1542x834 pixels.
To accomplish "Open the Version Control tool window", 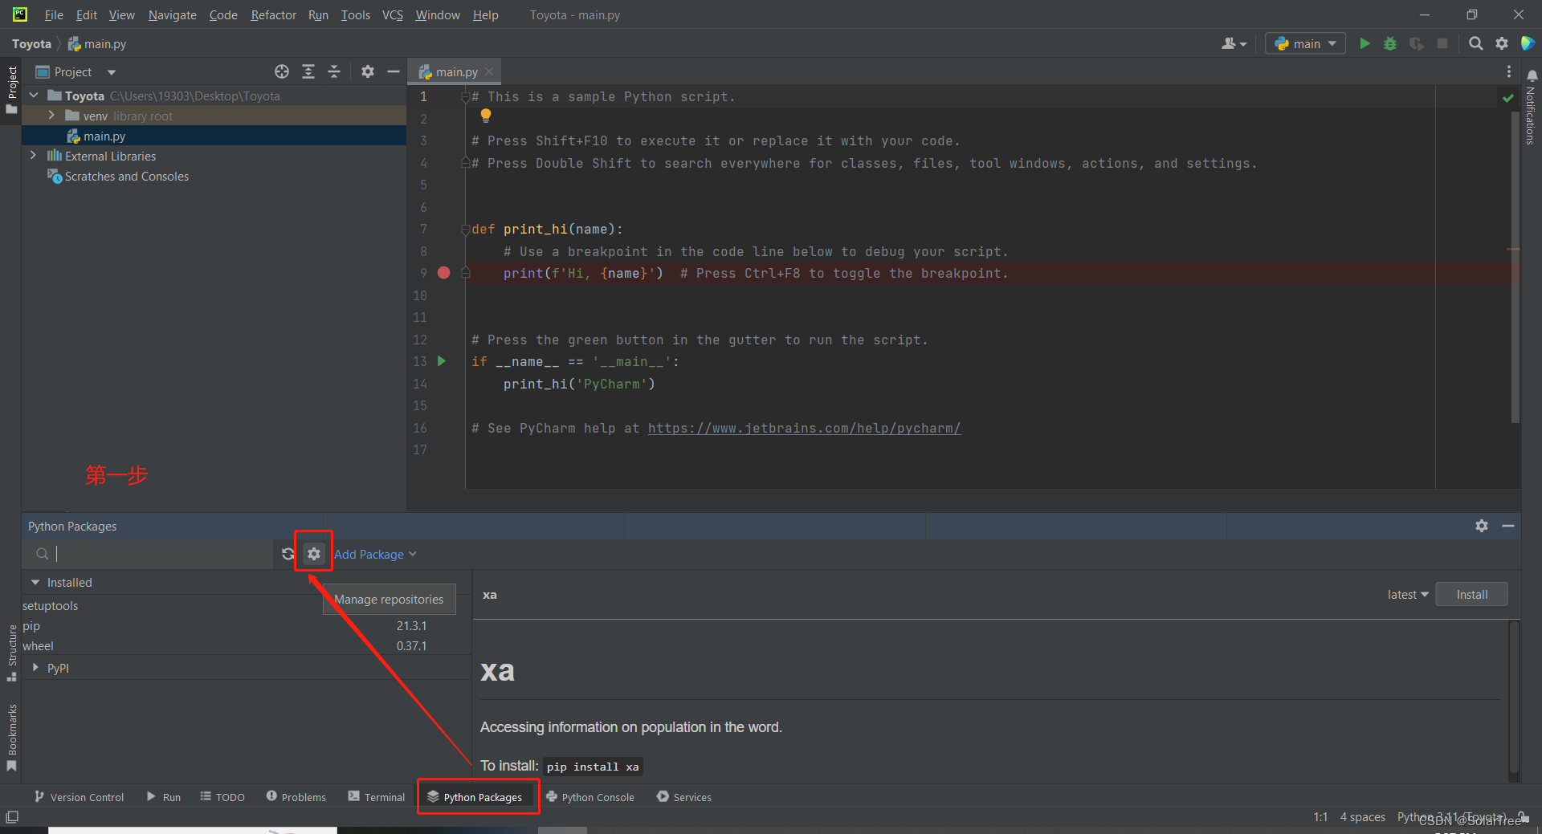I will 80,796.
